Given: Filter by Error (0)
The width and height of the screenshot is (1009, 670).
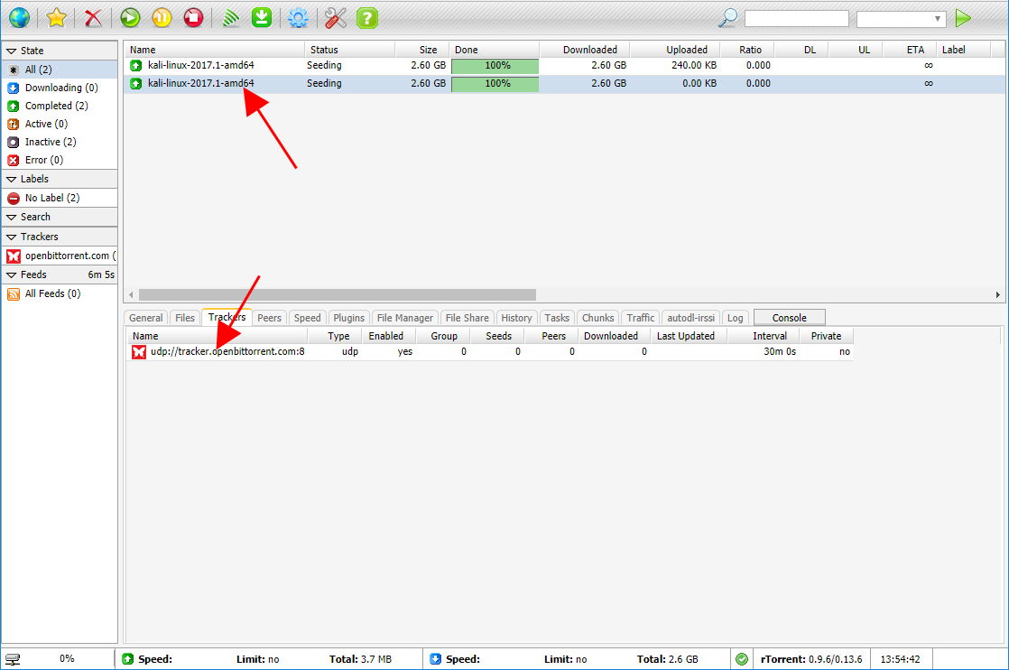Looking at the screenshot, I should (x=60, y=160).
